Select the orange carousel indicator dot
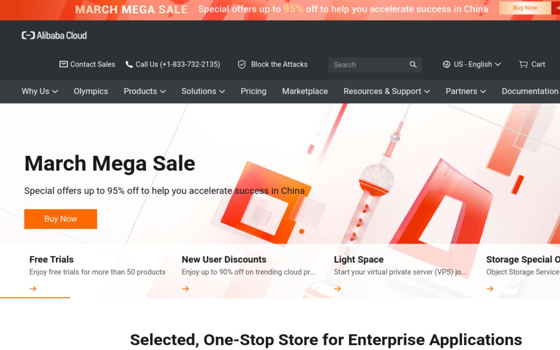The width and height of the screenshot is (560, 350). tap(301, 231)
